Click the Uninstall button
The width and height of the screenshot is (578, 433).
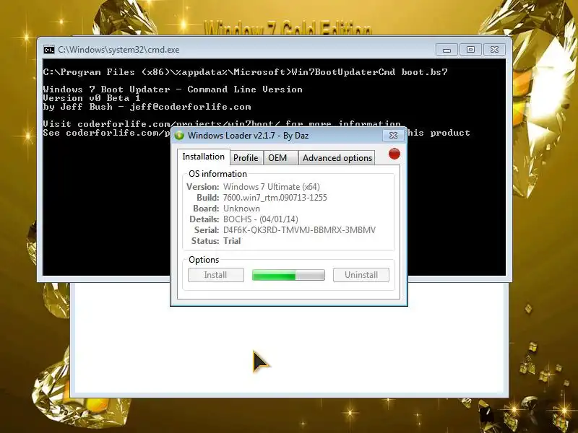pyautogui.click(x=361, y=275)
